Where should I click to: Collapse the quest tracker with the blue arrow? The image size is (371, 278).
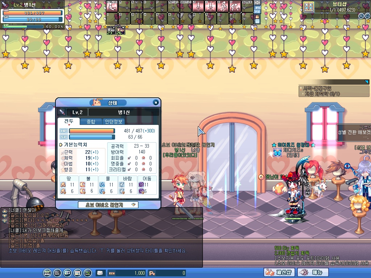367,82
